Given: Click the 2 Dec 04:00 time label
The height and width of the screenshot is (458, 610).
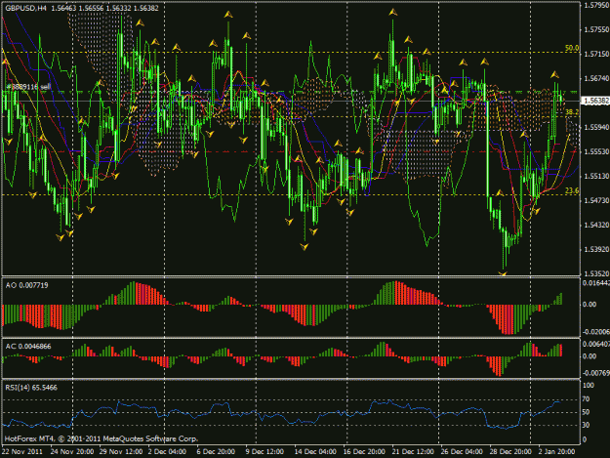Looking at the screenshot, I should 167,452.
